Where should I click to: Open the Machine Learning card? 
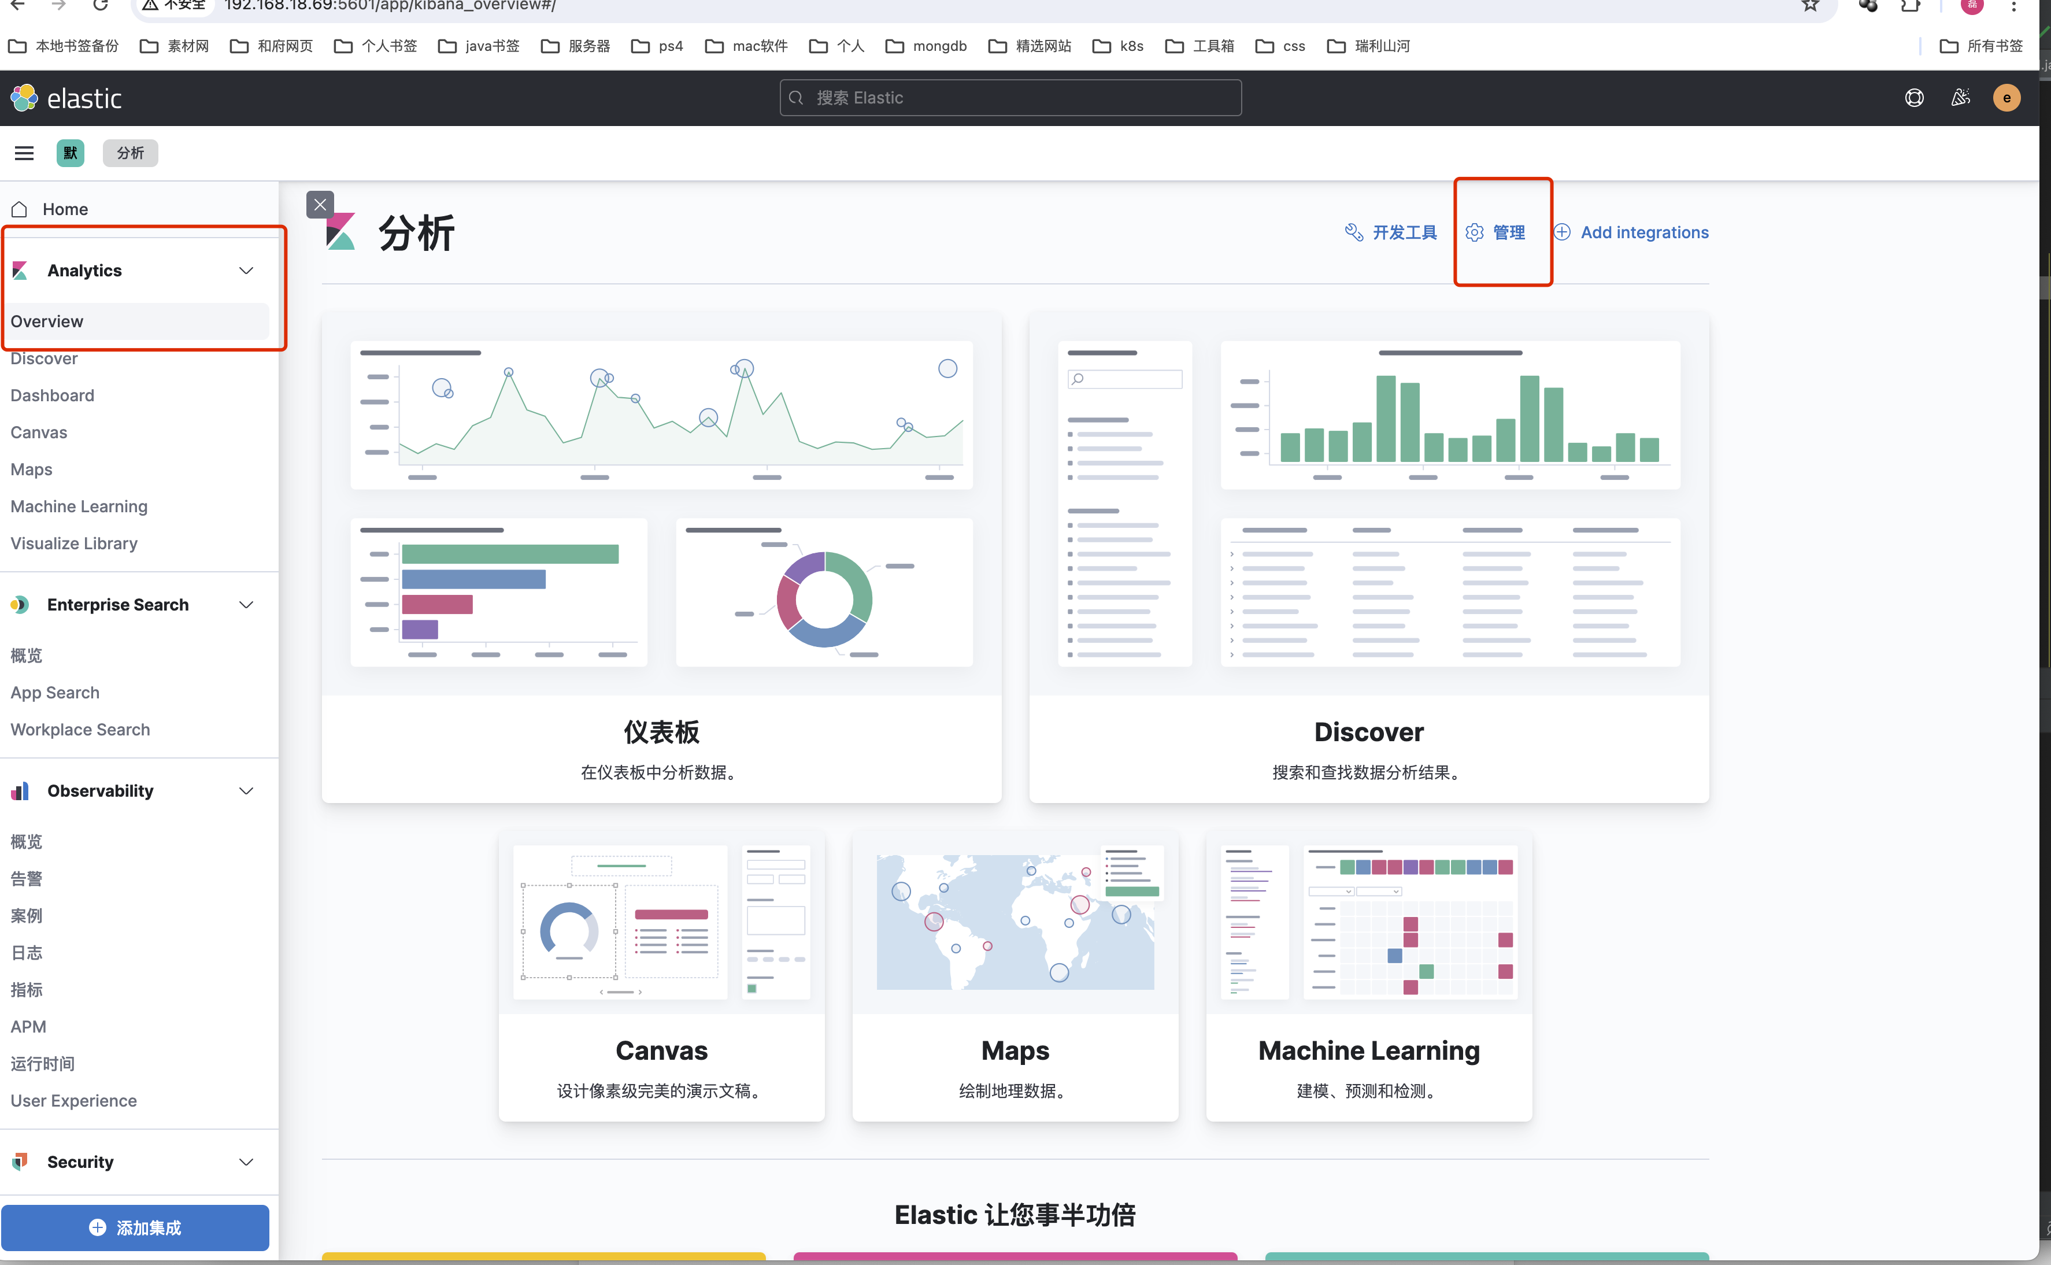pos(1368,975)
